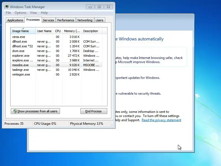Select the winlogon.exe process
This screenshot has height=166, width=221.
click(x=56, y=74)
